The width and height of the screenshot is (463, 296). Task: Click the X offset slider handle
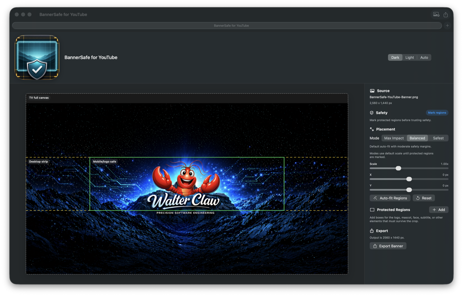409,179
